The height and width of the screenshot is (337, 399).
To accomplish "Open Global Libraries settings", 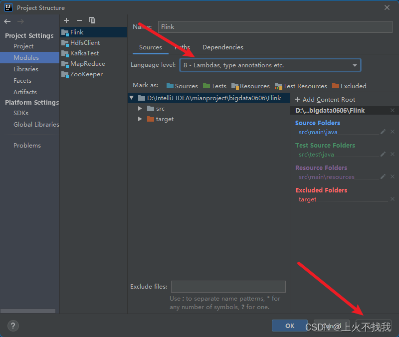I will pos(36,124).
